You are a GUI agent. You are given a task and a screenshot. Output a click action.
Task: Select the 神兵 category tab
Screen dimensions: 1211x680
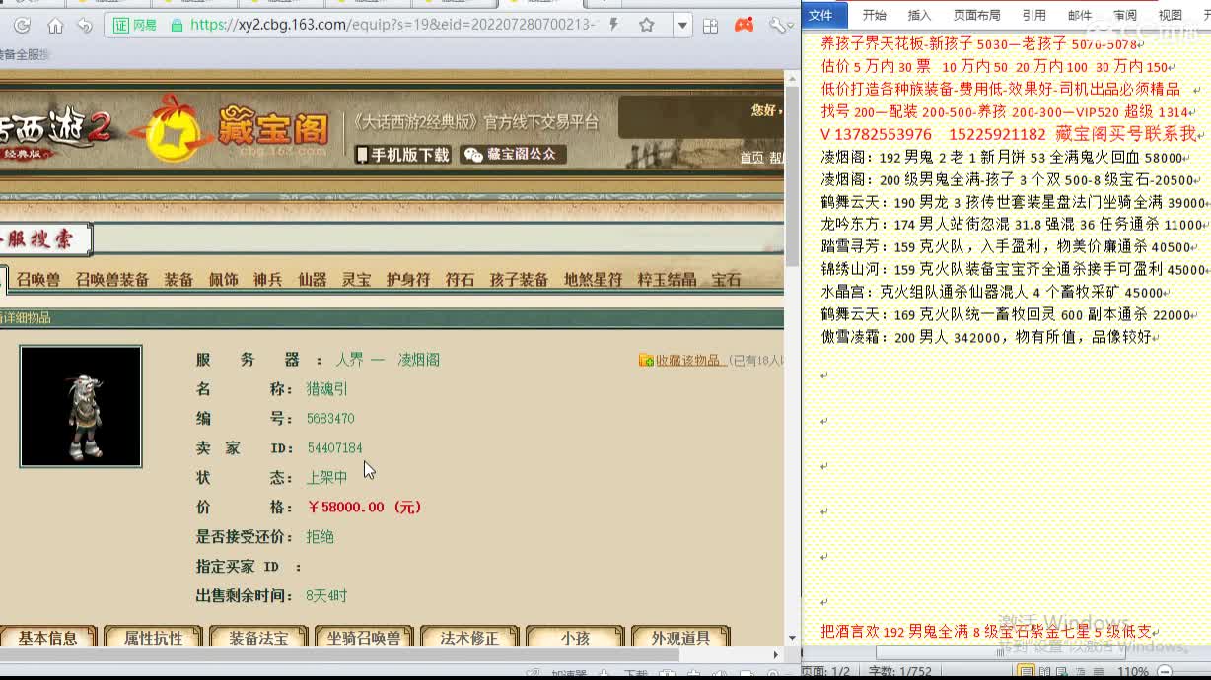click(x=267, y=280)
